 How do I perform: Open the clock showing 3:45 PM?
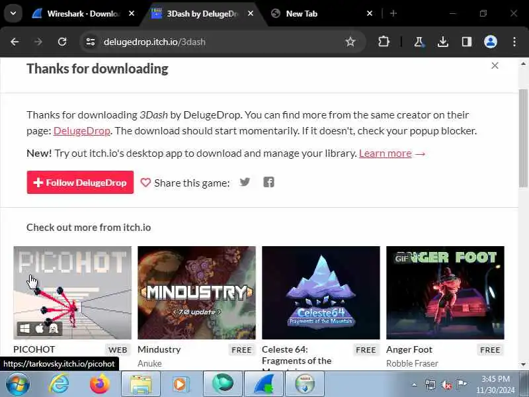pyautogui.click(x=495, y=384)
